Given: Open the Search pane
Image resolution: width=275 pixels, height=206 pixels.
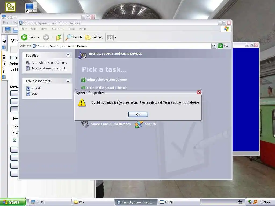Looking at the screenshot, I should [74, 37].
